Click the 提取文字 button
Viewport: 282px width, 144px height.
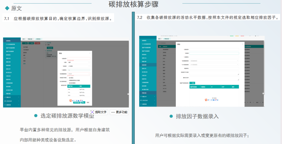[98, 112]
